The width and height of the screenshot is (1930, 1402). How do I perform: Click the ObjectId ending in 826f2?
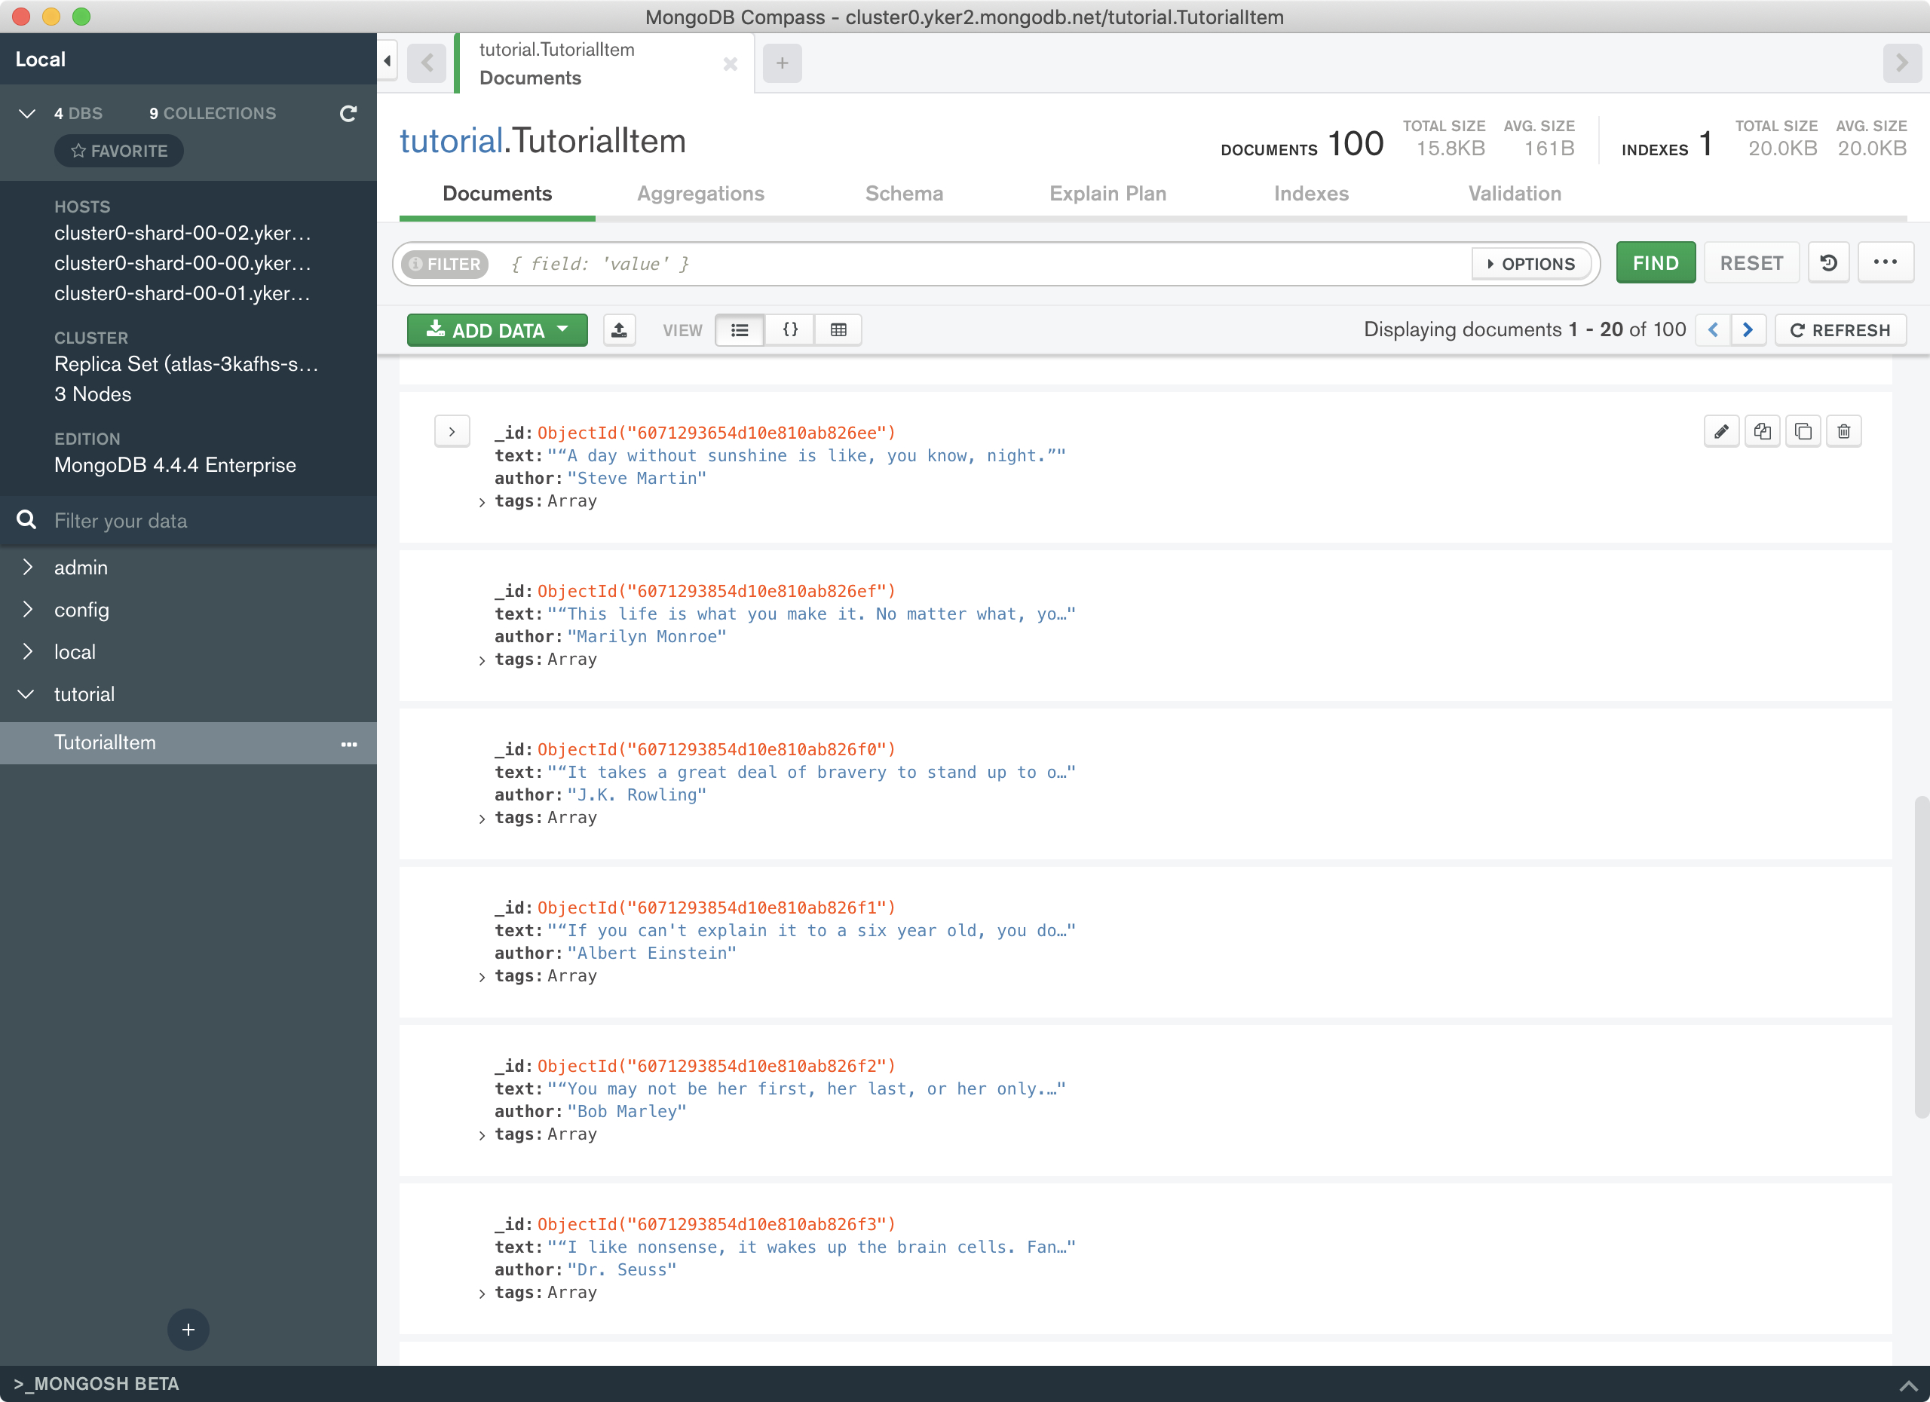715,1066
